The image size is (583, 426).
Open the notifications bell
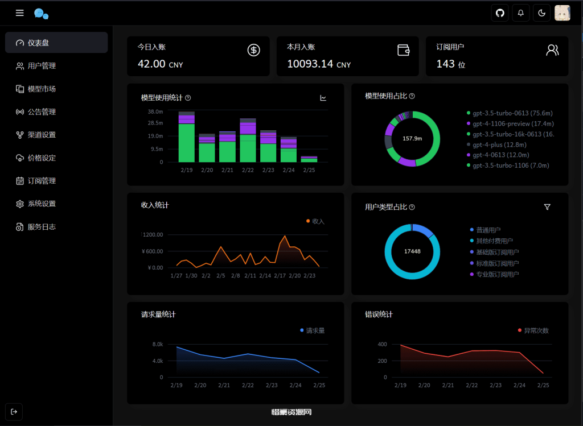pyautogui.click(x=520, y=13)
